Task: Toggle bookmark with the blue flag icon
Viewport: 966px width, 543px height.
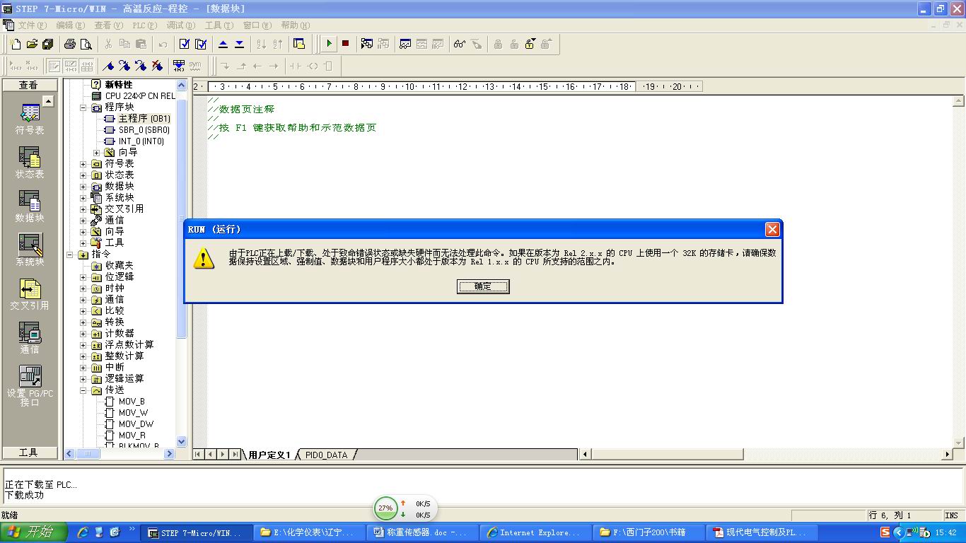Action: (108, 66)
